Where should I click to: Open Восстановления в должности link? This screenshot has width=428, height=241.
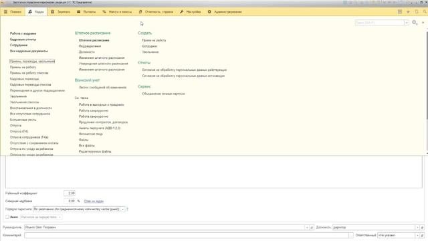[x=31, y=108]
